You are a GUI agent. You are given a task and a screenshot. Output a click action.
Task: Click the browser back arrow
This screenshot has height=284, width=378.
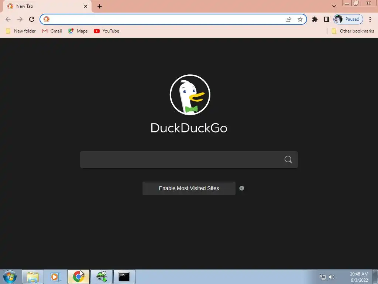click(8, 19)
